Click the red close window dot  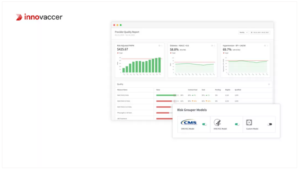click(x=114, y=25)
